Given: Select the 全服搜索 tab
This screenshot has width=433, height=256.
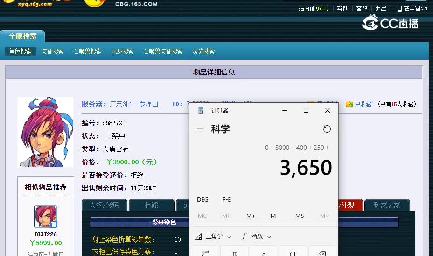Looking at the screenshot, I should 22,36.
